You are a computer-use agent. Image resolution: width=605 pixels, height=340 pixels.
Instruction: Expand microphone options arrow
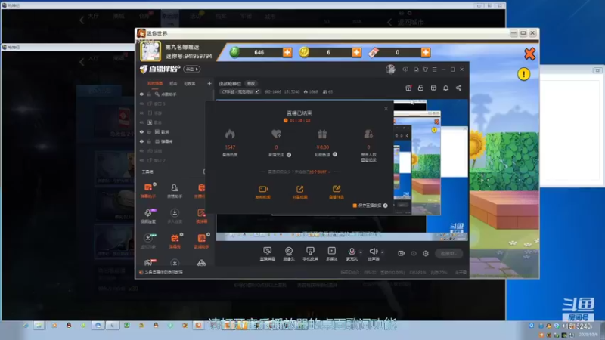click(361, 252)
